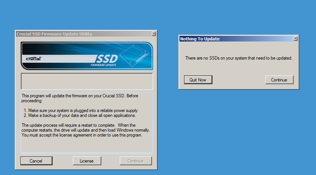
Task: Open the License agreement button
Action: (x=87, y=161)
